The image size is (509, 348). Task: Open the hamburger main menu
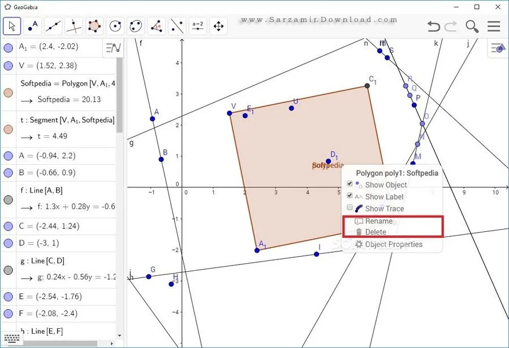pyautogui.click(x=494, y=26)
